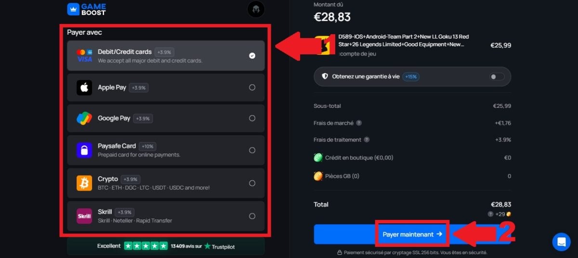
Task: Select the Google Pay radio button
Action: click(x=252, y=118)
